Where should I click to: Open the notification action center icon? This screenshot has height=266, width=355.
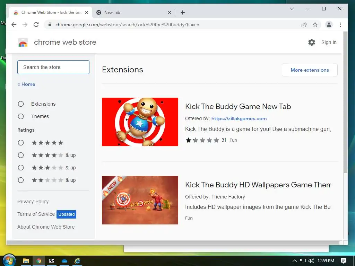pyautogui.click(x=344, y=261)
